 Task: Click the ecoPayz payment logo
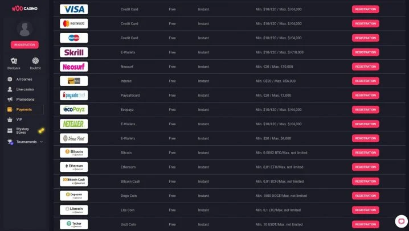pos(73,109)
